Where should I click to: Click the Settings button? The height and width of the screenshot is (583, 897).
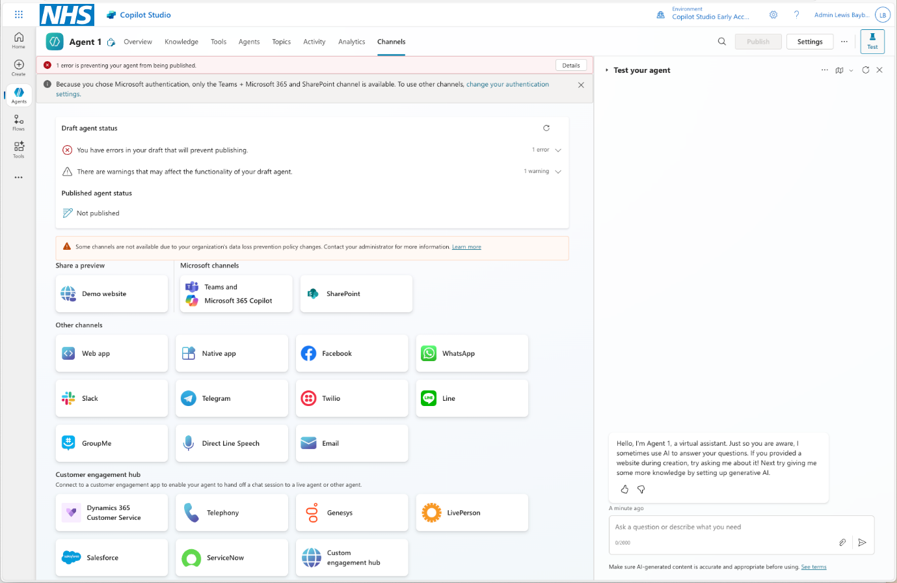(809, 42)
